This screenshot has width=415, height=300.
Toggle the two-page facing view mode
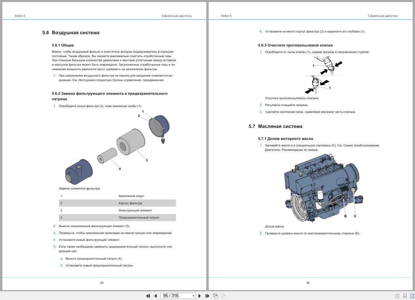[x=413, y=296]
